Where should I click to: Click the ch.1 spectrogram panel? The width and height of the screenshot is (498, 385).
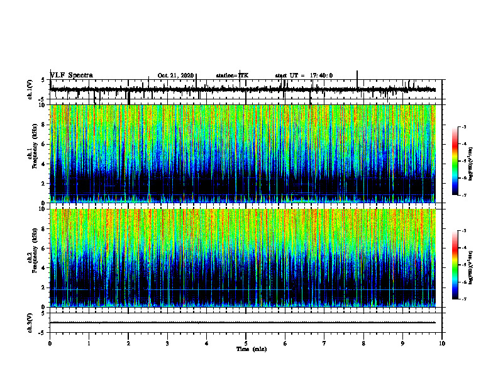[243, 153]
